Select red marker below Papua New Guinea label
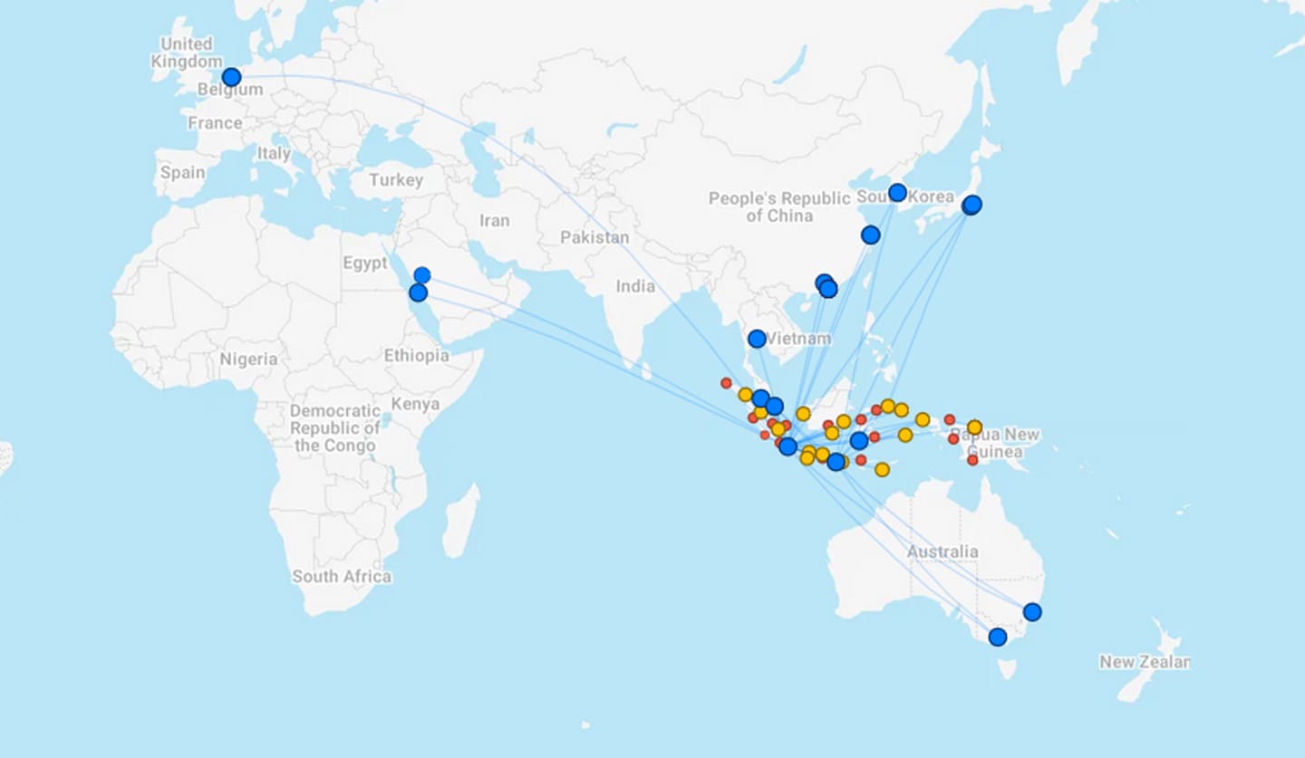Viewport: 1305px width, 758px height. 972,460
